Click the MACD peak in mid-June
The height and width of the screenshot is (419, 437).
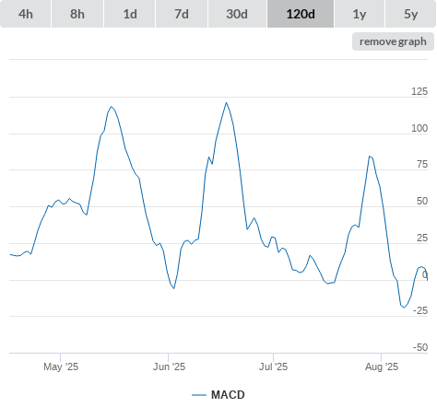point(226,102)
